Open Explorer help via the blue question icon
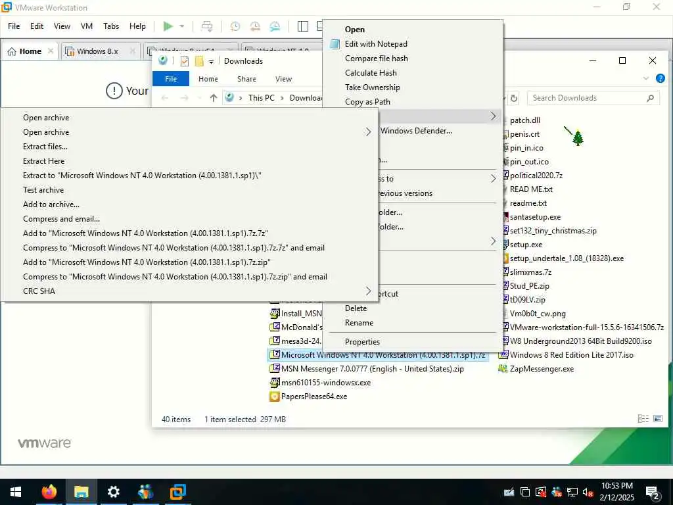 point(661,78)
